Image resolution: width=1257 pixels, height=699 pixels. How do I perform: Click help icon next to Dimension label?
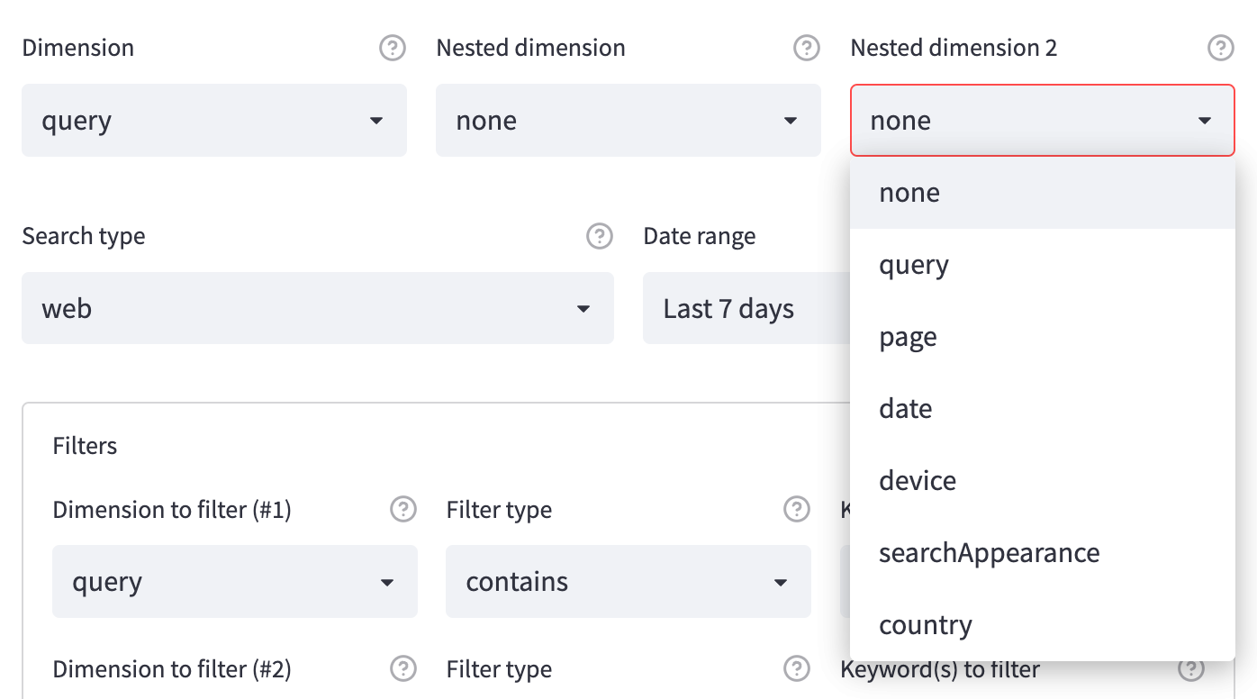coord(392,48)
